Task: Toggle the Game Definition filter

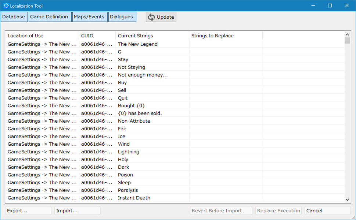Action: (x=50, y=17)
